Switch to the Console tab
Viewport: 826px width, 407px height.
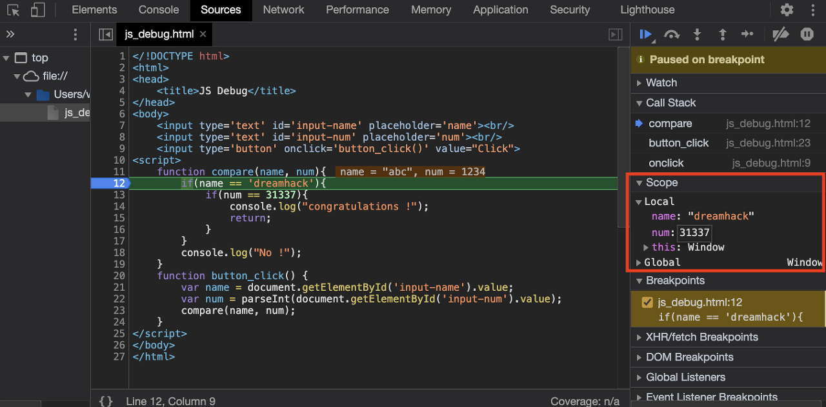point(159,10)
